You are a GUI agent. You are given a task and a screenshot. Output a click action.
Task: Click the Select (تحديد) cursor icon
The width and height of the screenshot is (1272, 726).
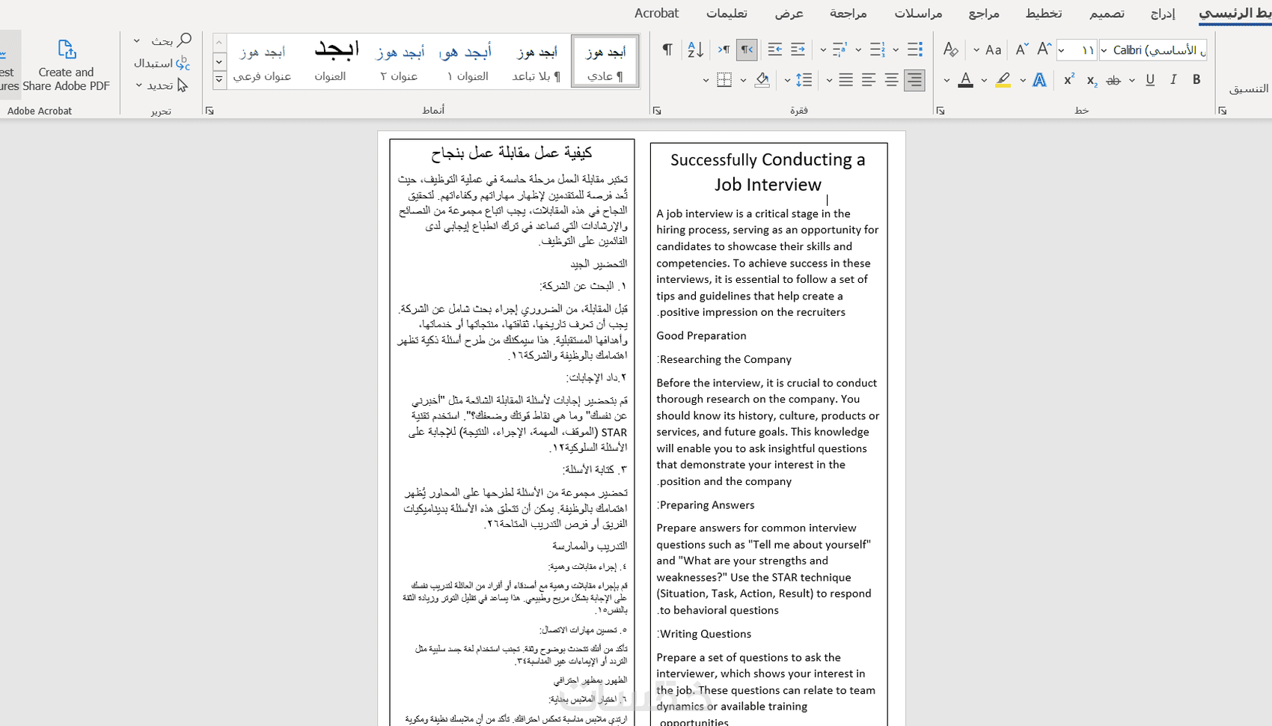(x=183, y=85)
